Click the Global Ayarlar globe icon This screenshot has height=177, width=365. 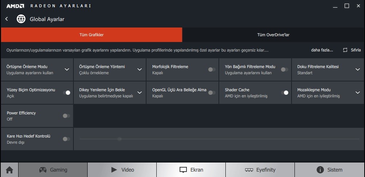(21, 19)
